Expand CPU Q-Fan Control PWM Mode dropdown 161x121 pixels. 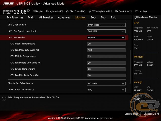(106, 25)
